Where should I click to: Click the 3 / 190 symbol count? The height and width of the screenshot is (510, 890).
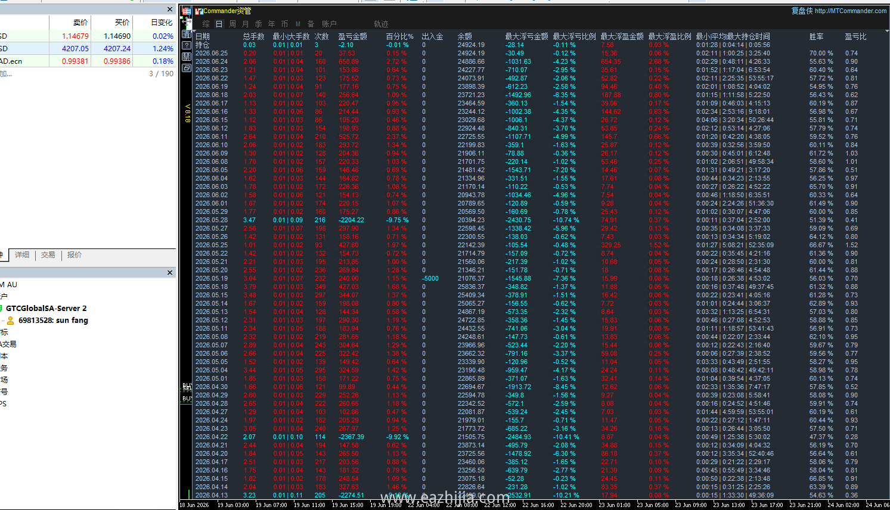tap(161, 74)
